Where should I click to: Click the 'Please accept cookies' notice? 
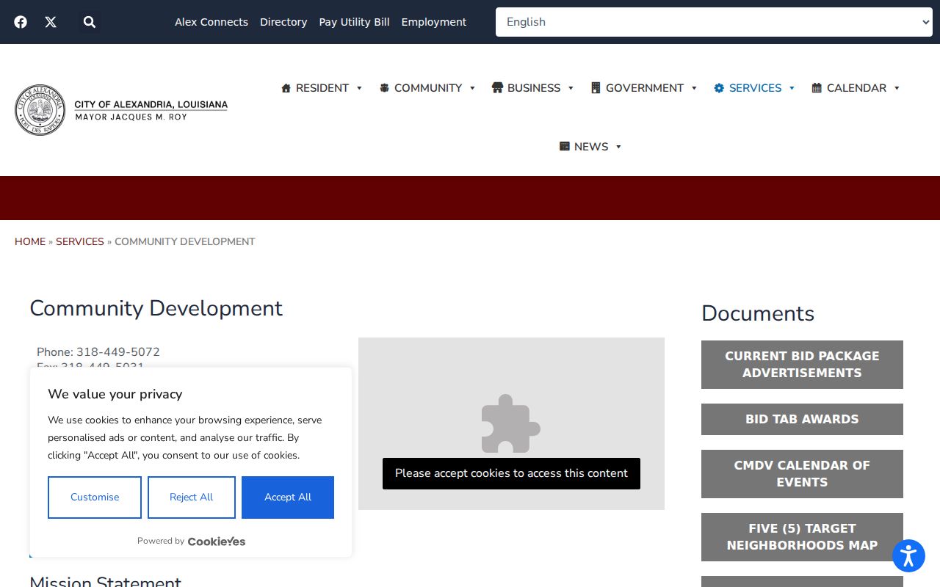click(511, 473)
